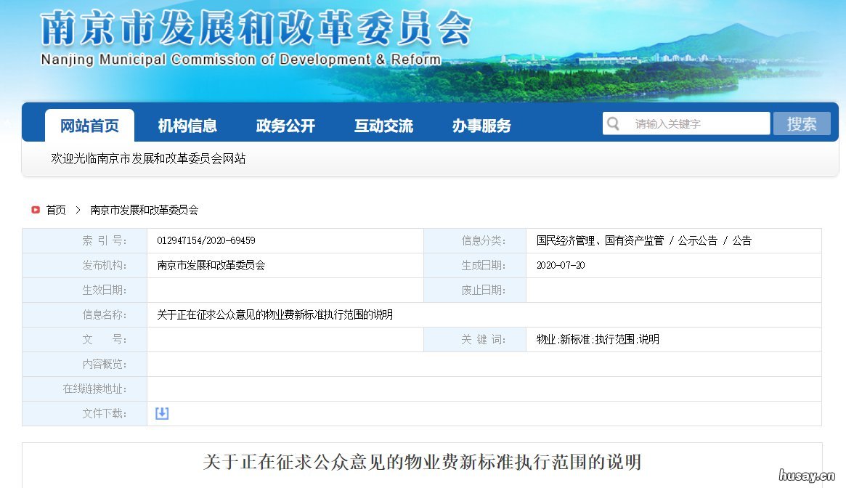Open the 政务公开 section
Image resolution: width=846 pixels, height=488 pixels.
point(284,125)
